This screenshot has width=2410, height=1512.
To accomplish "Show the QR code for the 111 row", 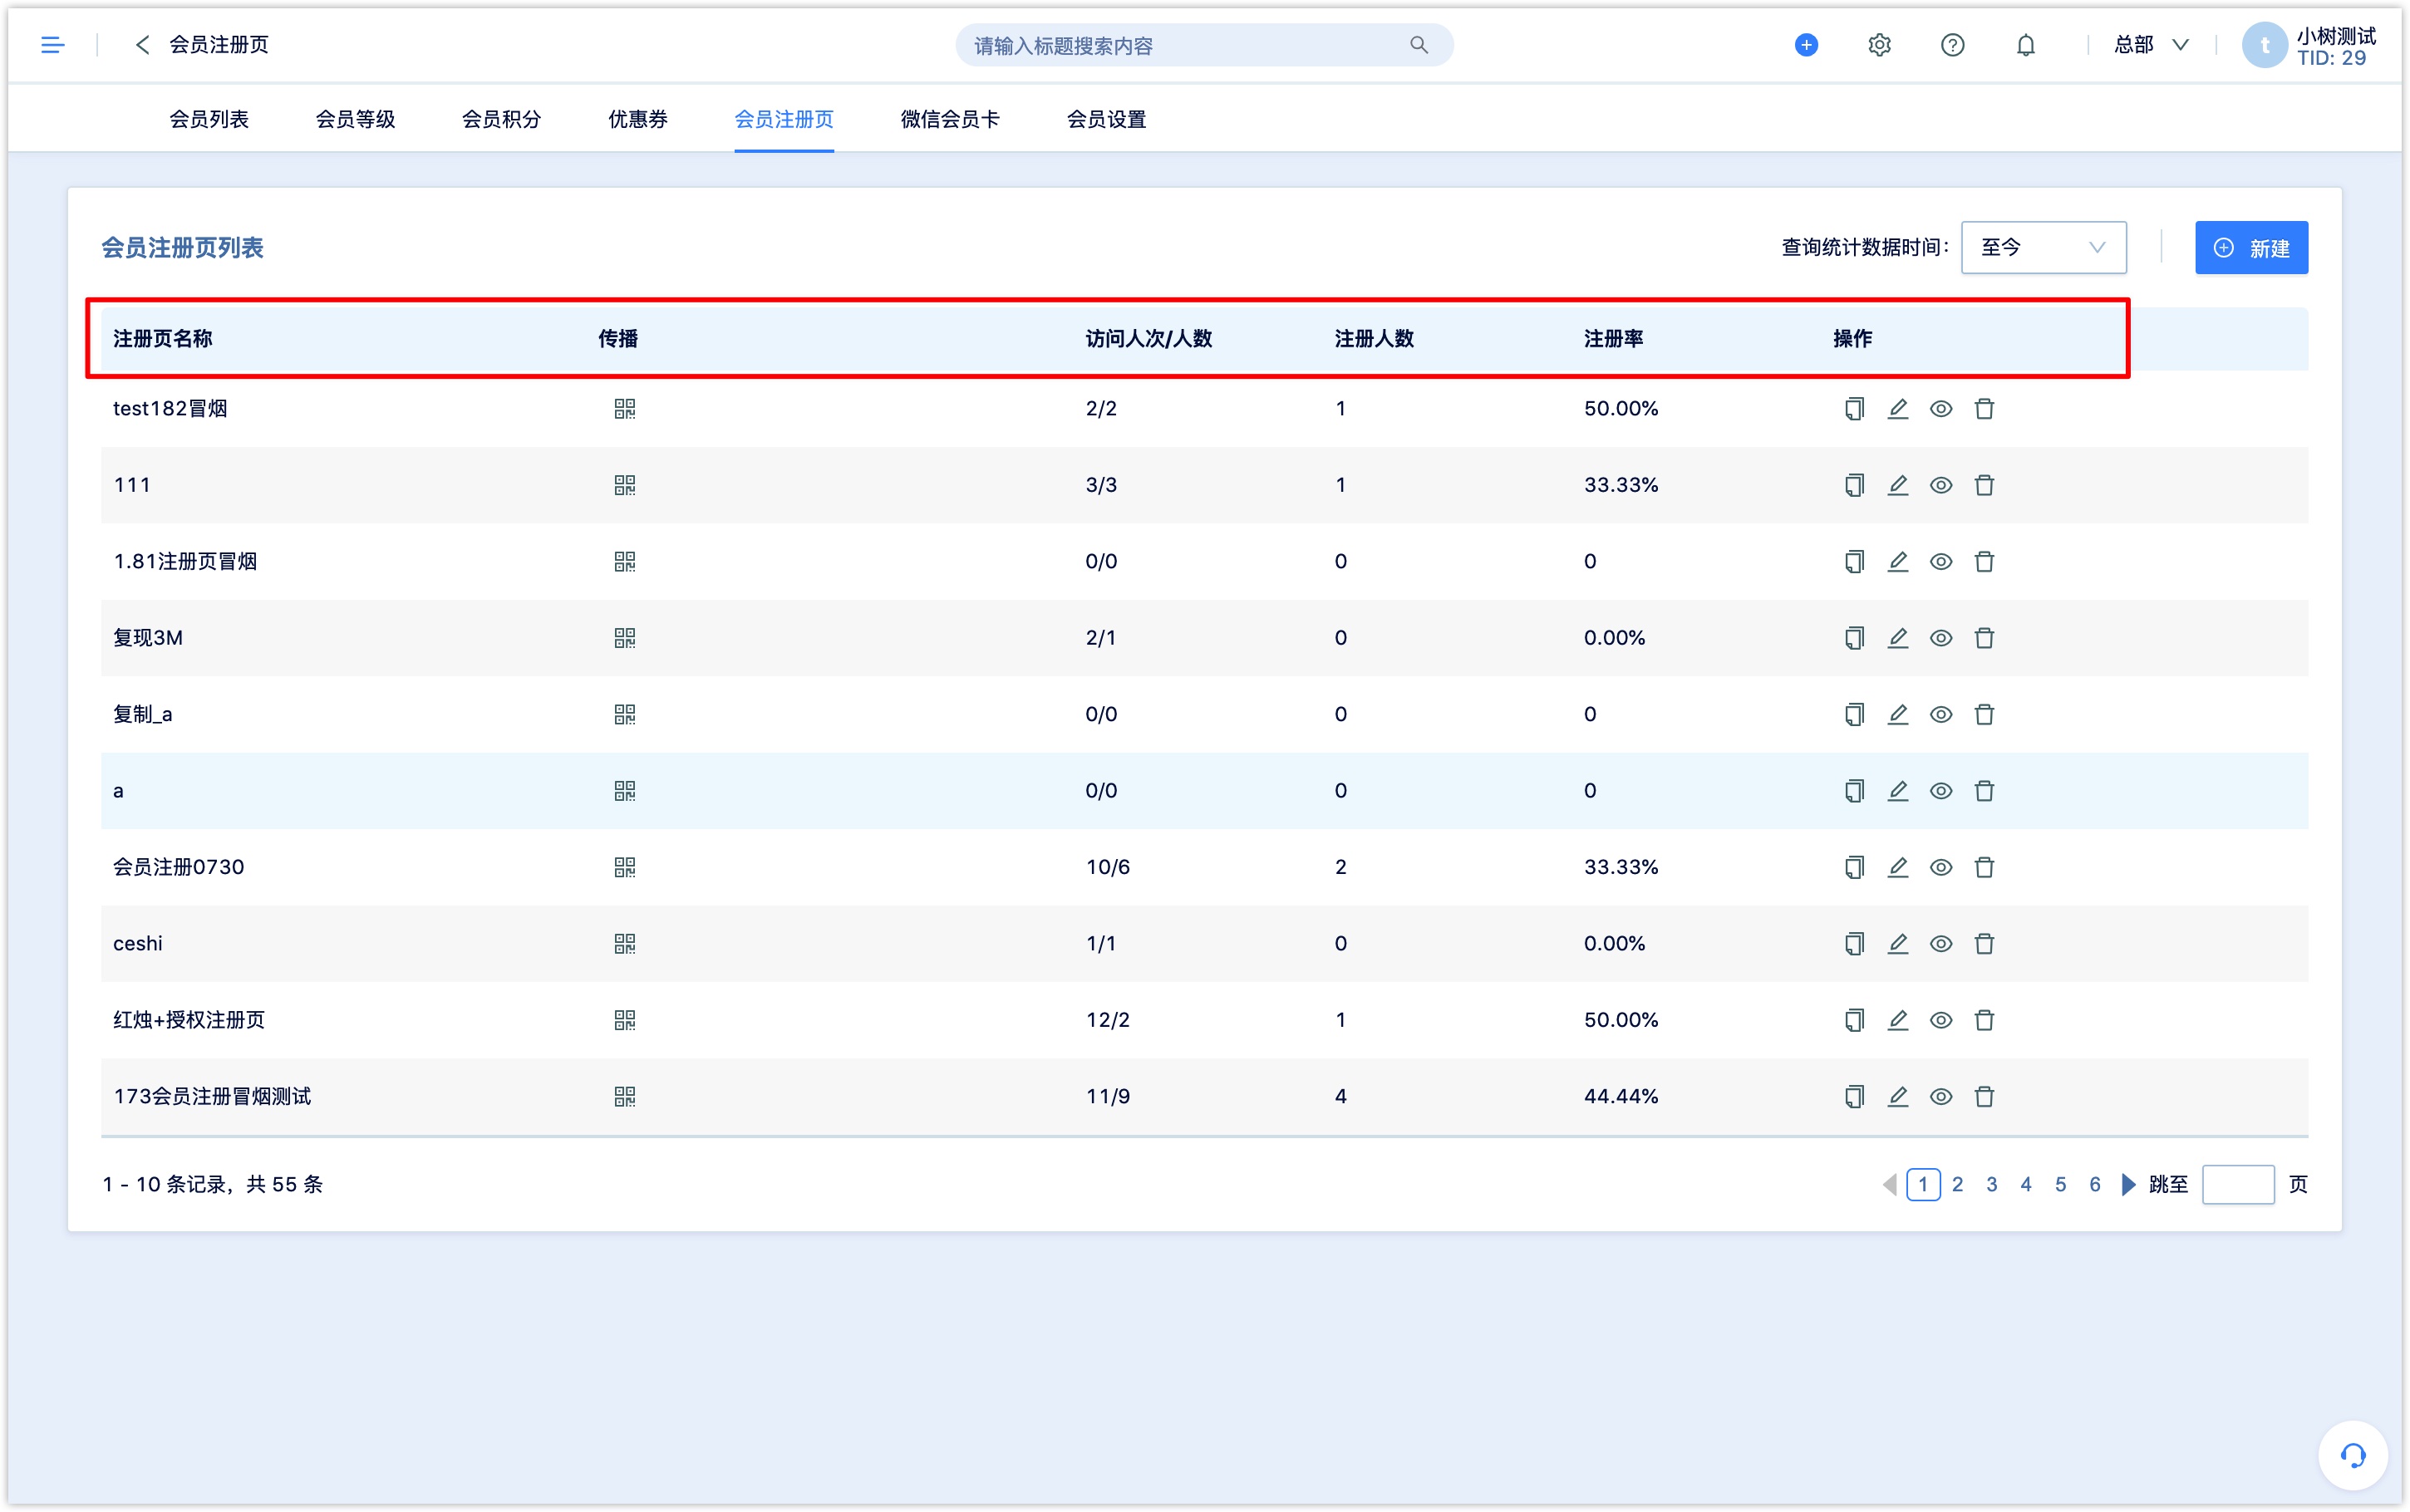I will (x=624, y=485).
